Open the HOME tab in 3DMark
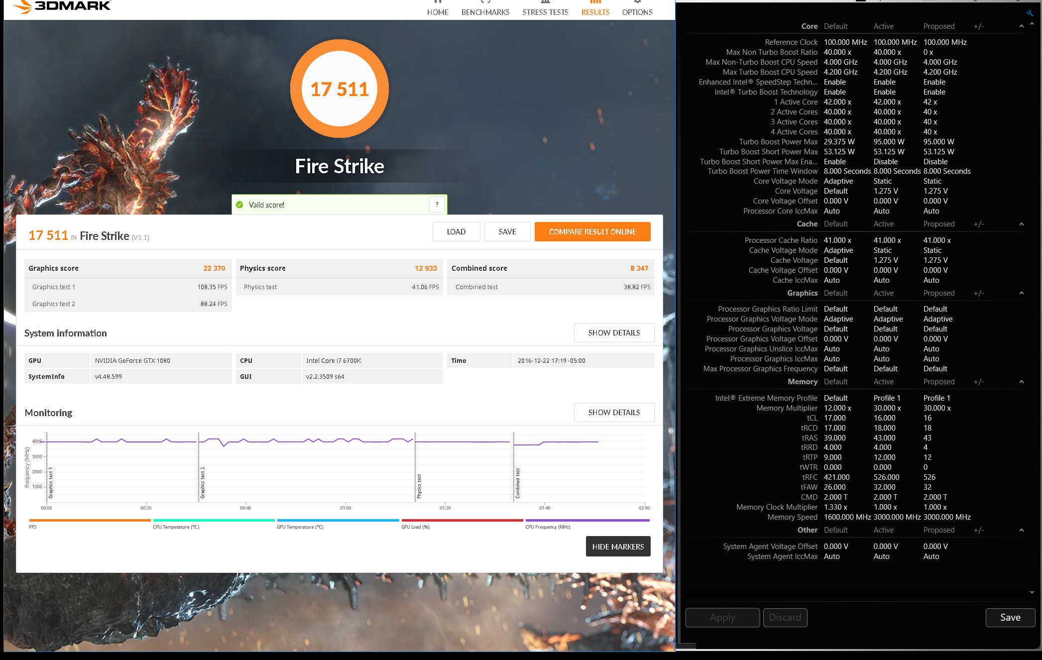 tap(438, 9)
